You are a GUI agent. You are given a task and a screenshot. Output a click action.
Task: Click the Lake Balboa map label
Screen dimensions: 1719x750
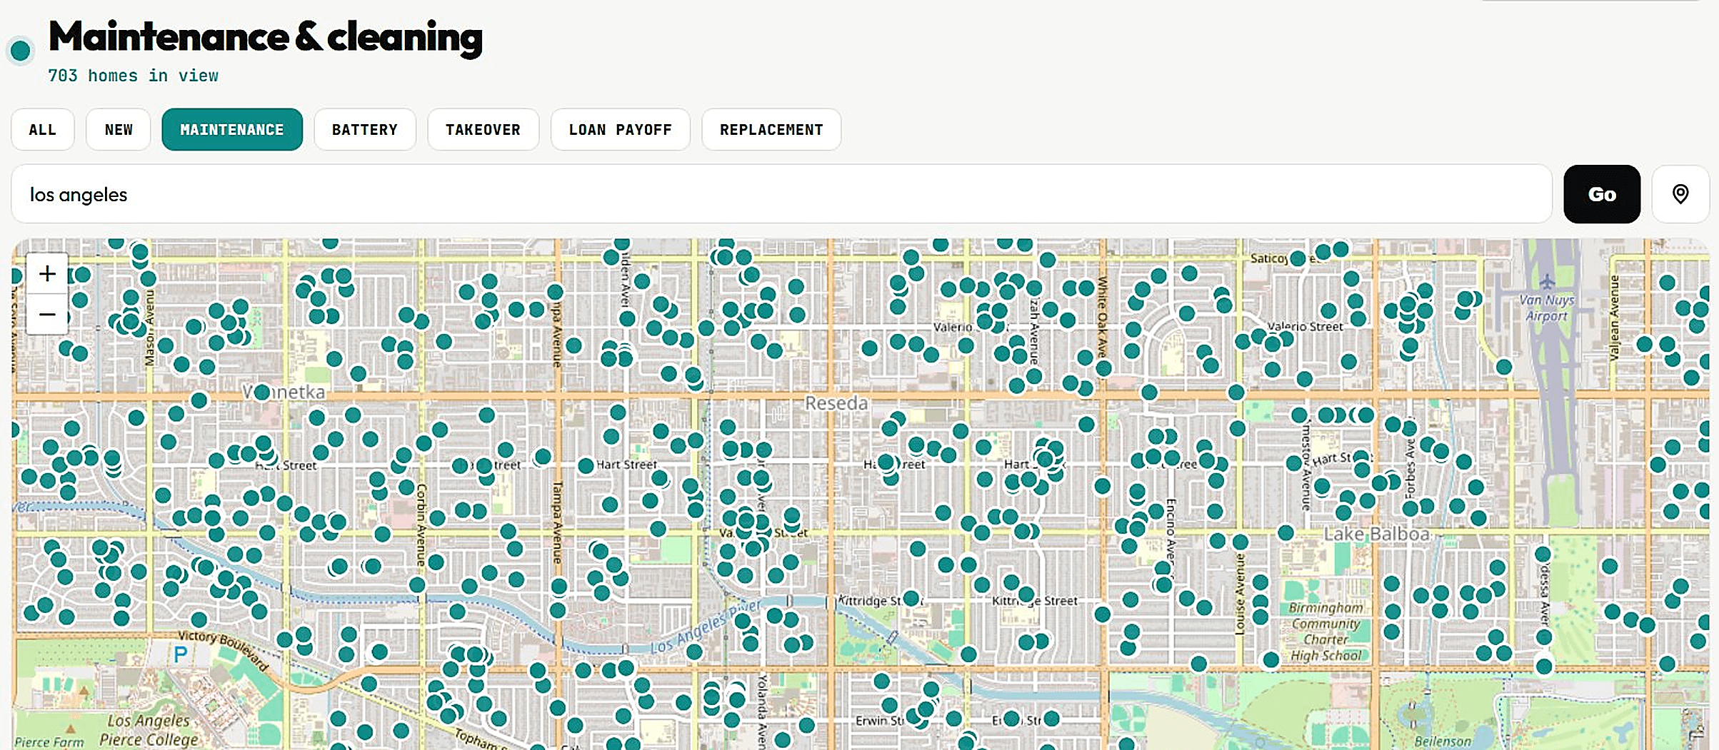(x=1376, y=534)
